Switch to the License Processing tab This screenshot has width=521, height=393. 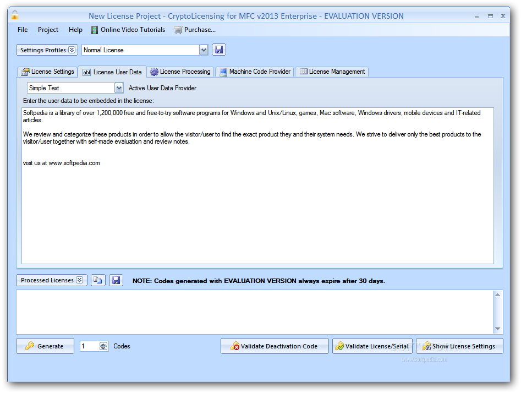point(180,72)
